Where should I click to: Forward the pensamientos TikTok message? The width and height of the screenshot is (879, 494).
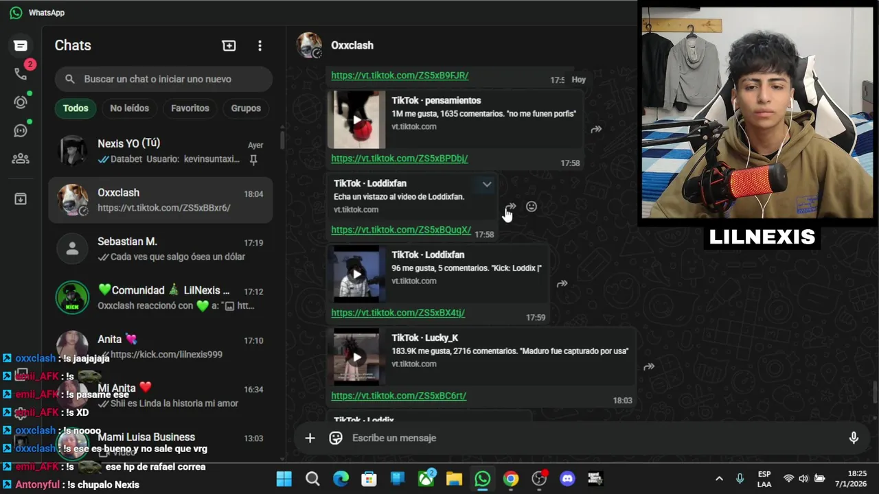596,129
